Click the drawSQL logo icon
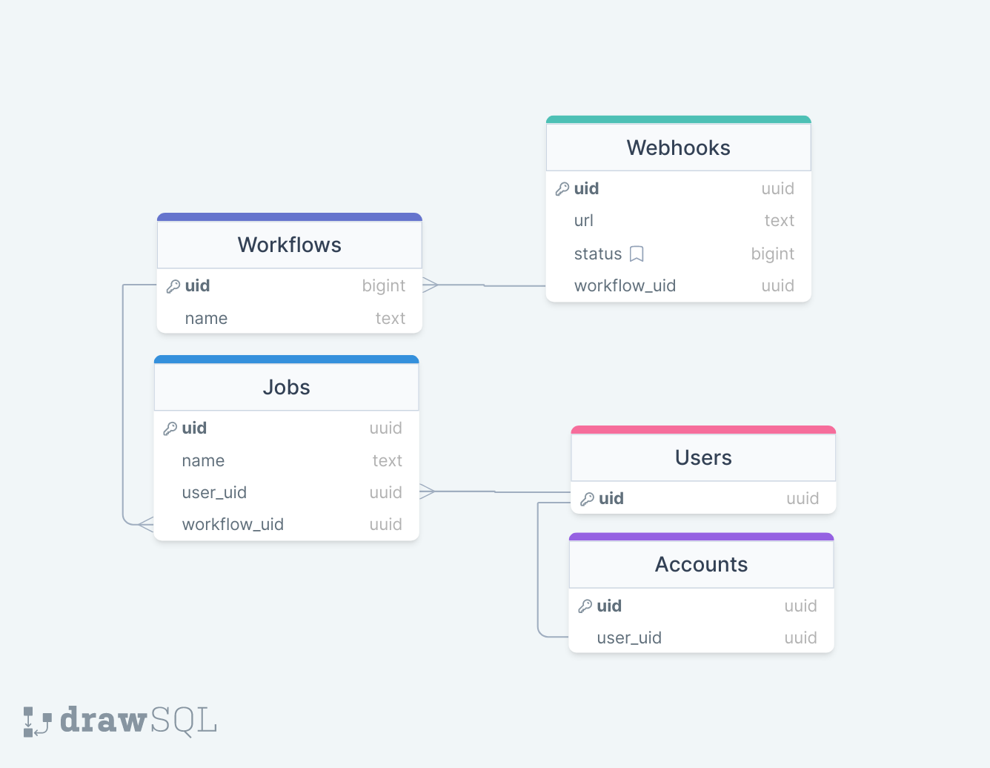Viewport: 990px width, 768px height. tap(37, 721)
